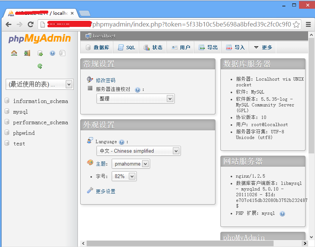Click the '协议版本: 10' text
315x247 pixels.
(x=251, y=117)
